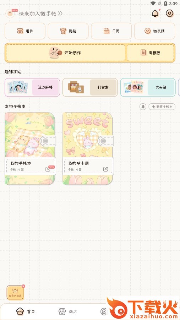Open the 日历 calendar shortcut
Screen dimensions: 180x320
pyautogui.click(x=111, y=31)
